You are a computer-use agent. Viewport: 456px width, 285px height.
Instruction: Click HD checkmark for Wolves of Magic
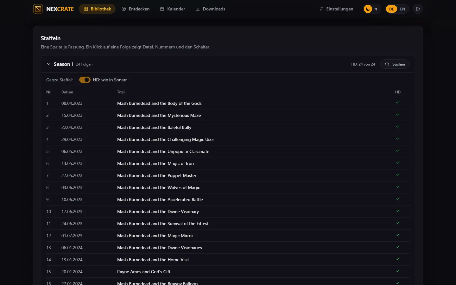coord(398,187)
